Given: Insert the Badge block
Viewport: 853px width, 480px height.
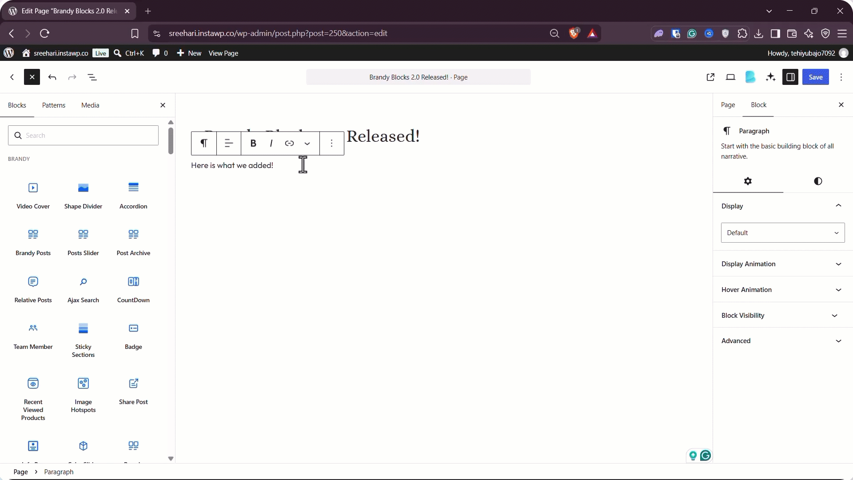Looking at the screenshot, I should coord(133,336).
